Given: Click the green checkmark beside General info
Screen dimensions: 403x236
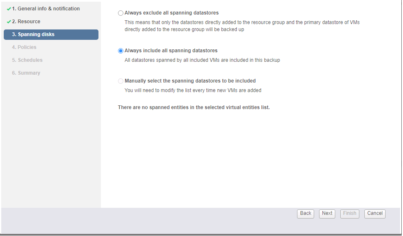Looking at the screenshot, I should click(9, 9).
